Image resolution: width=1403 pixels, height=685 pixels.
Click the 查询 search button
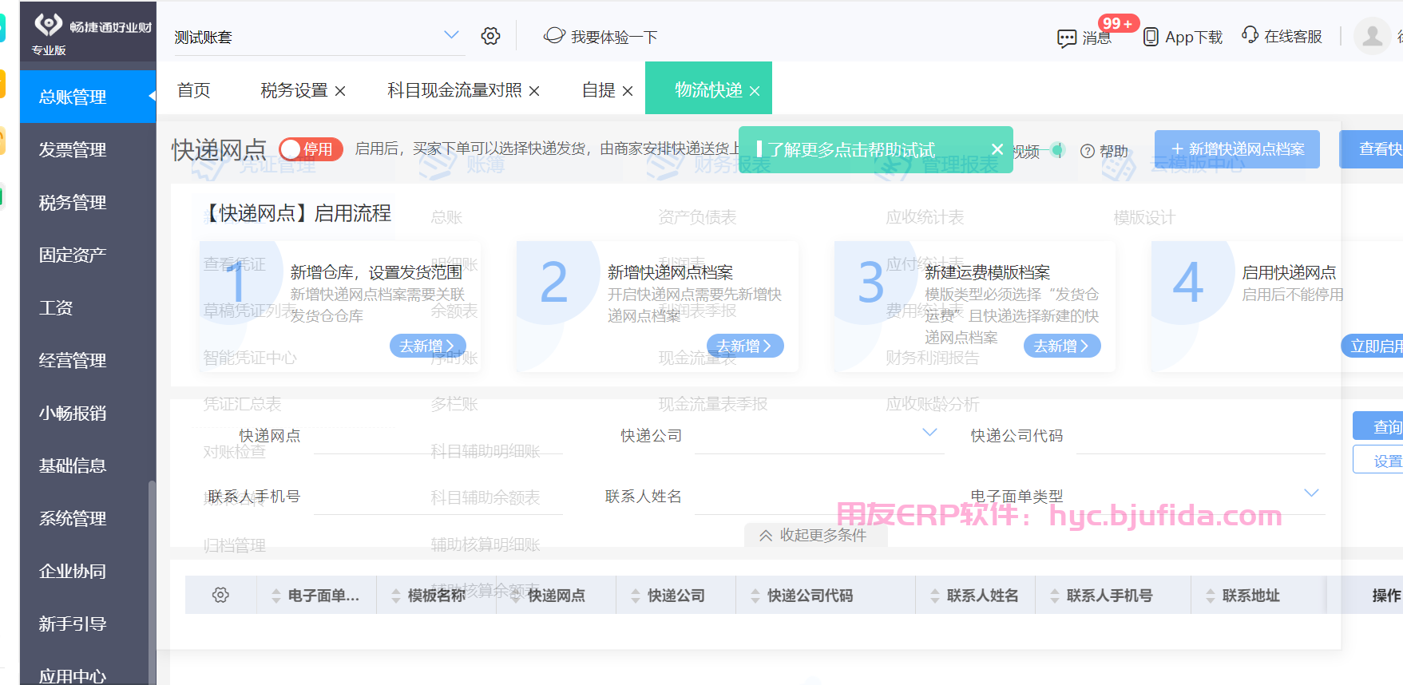[1378, 426]
